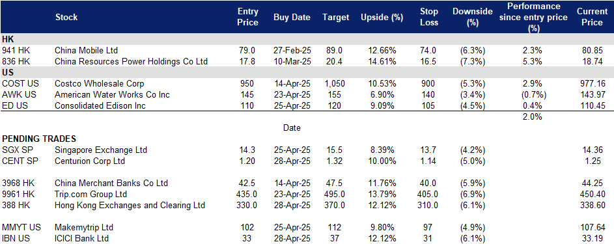Click the Stock column header

[x=66, y=17]
